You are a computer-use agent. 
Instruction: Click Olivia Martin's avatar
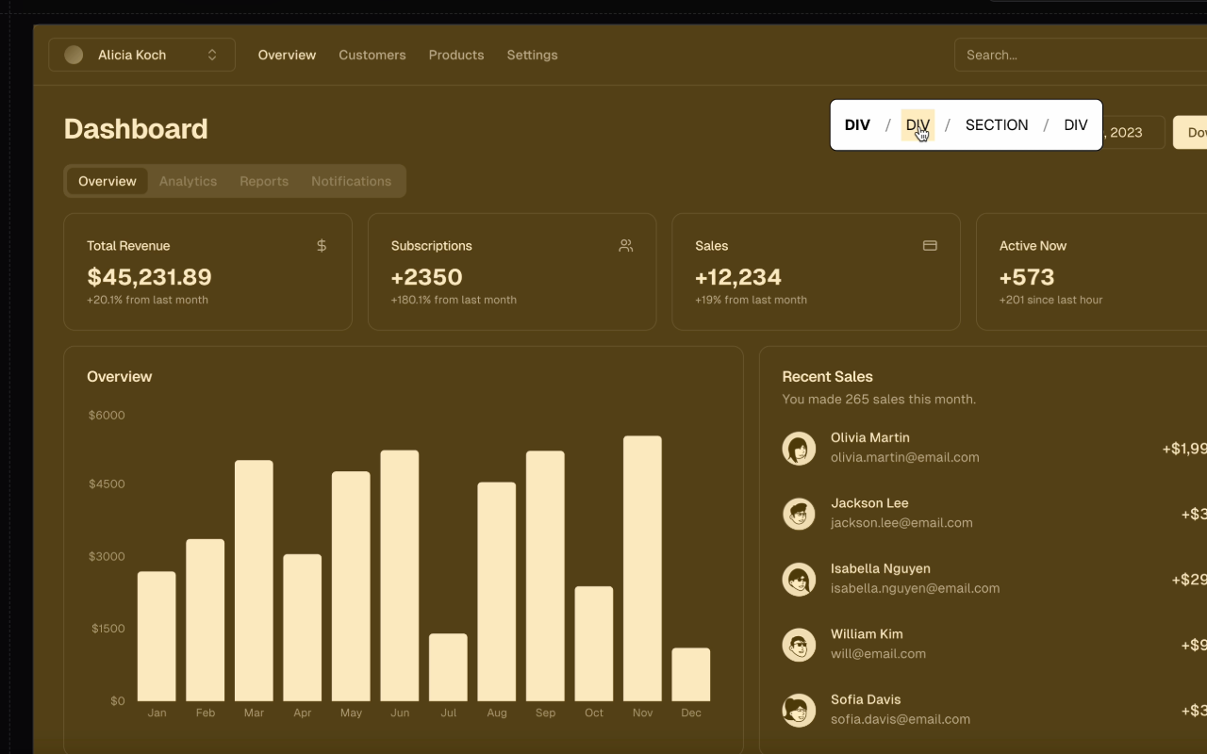pyautogui.click(x=799, y=449)
